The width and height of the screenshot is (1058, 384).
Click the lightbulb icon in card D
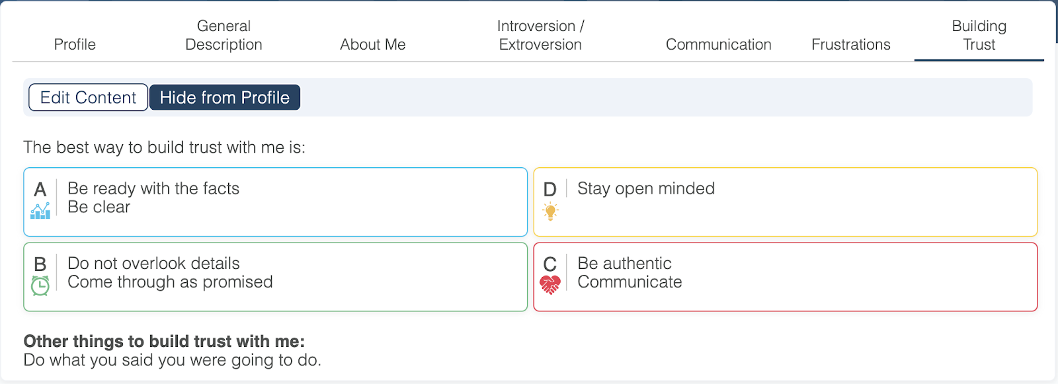coord(550,211)
